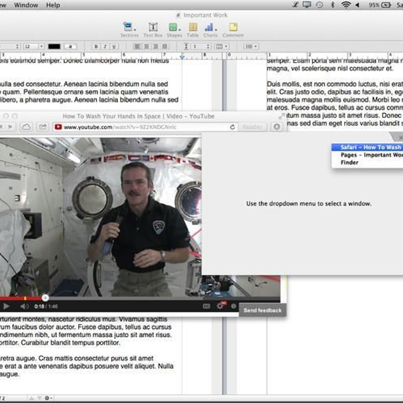Click the close X of the gray panel

click(x=400, y=138)
